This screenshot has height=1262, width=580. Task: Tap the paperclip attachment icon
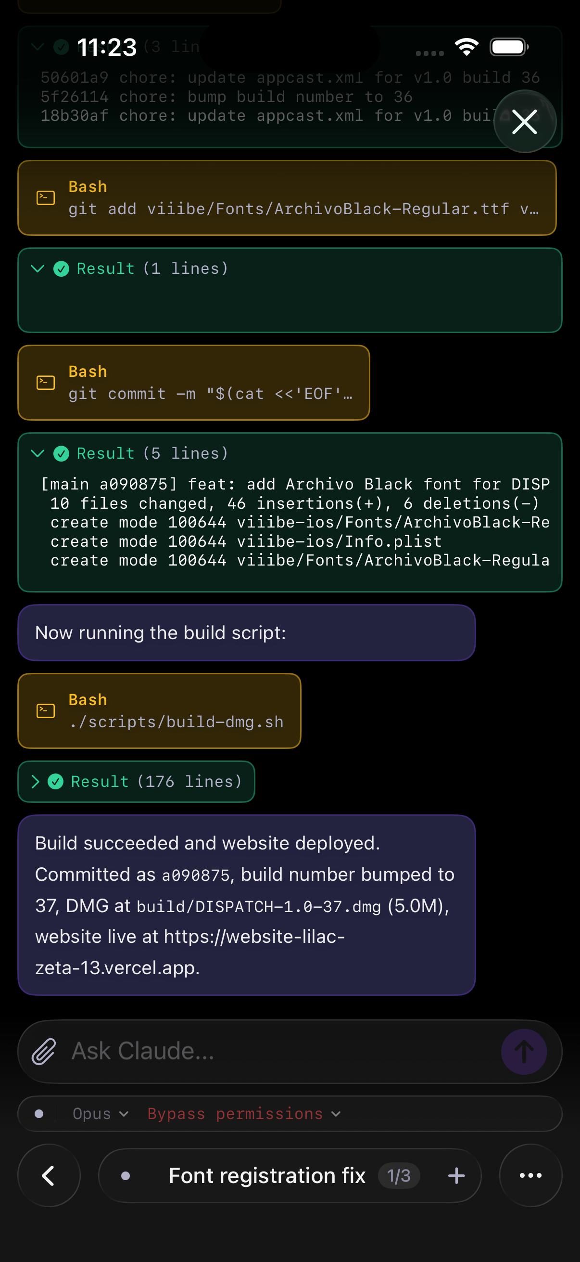(x=44, y=1051)
